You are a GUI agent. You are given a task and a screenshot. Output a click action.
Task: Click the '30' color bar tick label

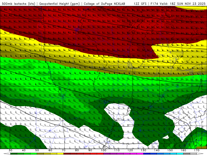point(10,150)
